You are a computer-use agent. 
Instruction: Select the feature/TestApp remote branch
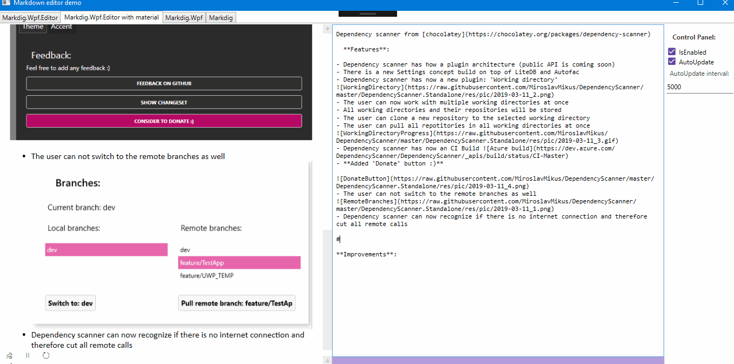(239, 263)
